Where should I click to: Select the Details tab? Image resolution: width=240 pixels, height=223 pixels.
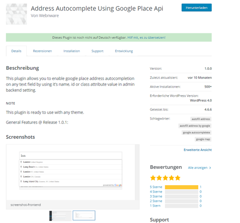pyautogui.click(x=16, y=51)
